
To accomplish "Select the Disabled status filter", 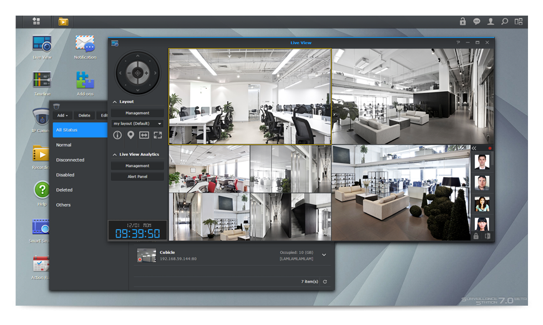I will 65,175.
